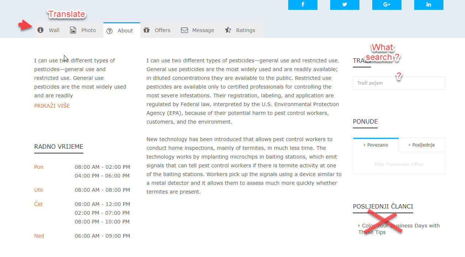Click inside the Traži pojam search field
This screenshot has height=257, width=465.
(x=398, y=83)
